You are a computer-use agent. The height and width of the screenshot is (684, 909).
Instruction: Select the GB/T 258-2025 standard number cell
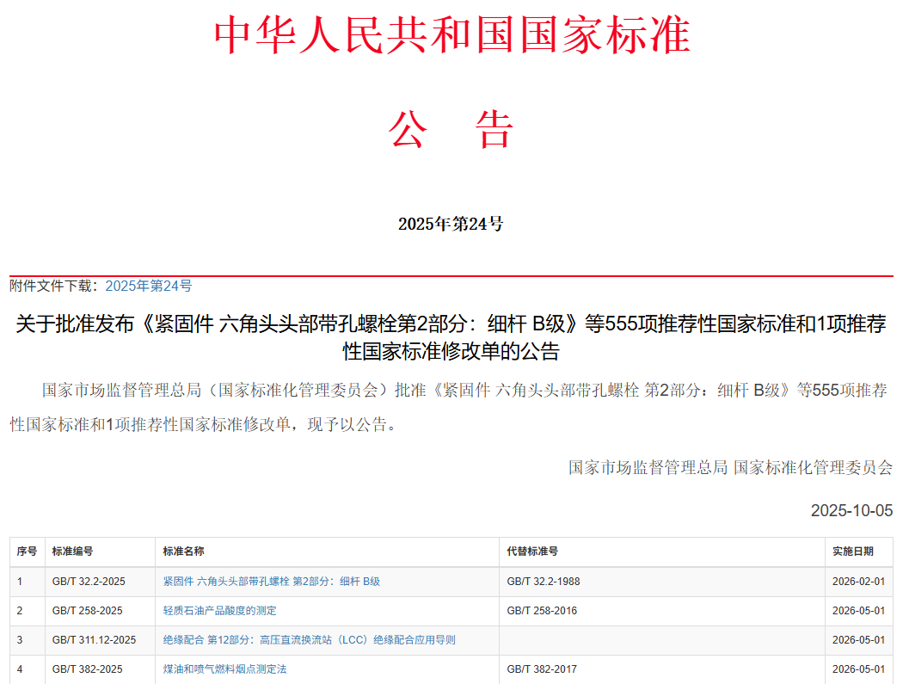point(87,611)
